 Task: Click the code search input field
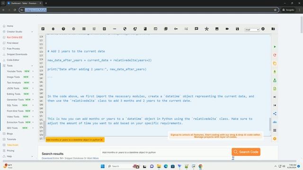coord(165,152)
